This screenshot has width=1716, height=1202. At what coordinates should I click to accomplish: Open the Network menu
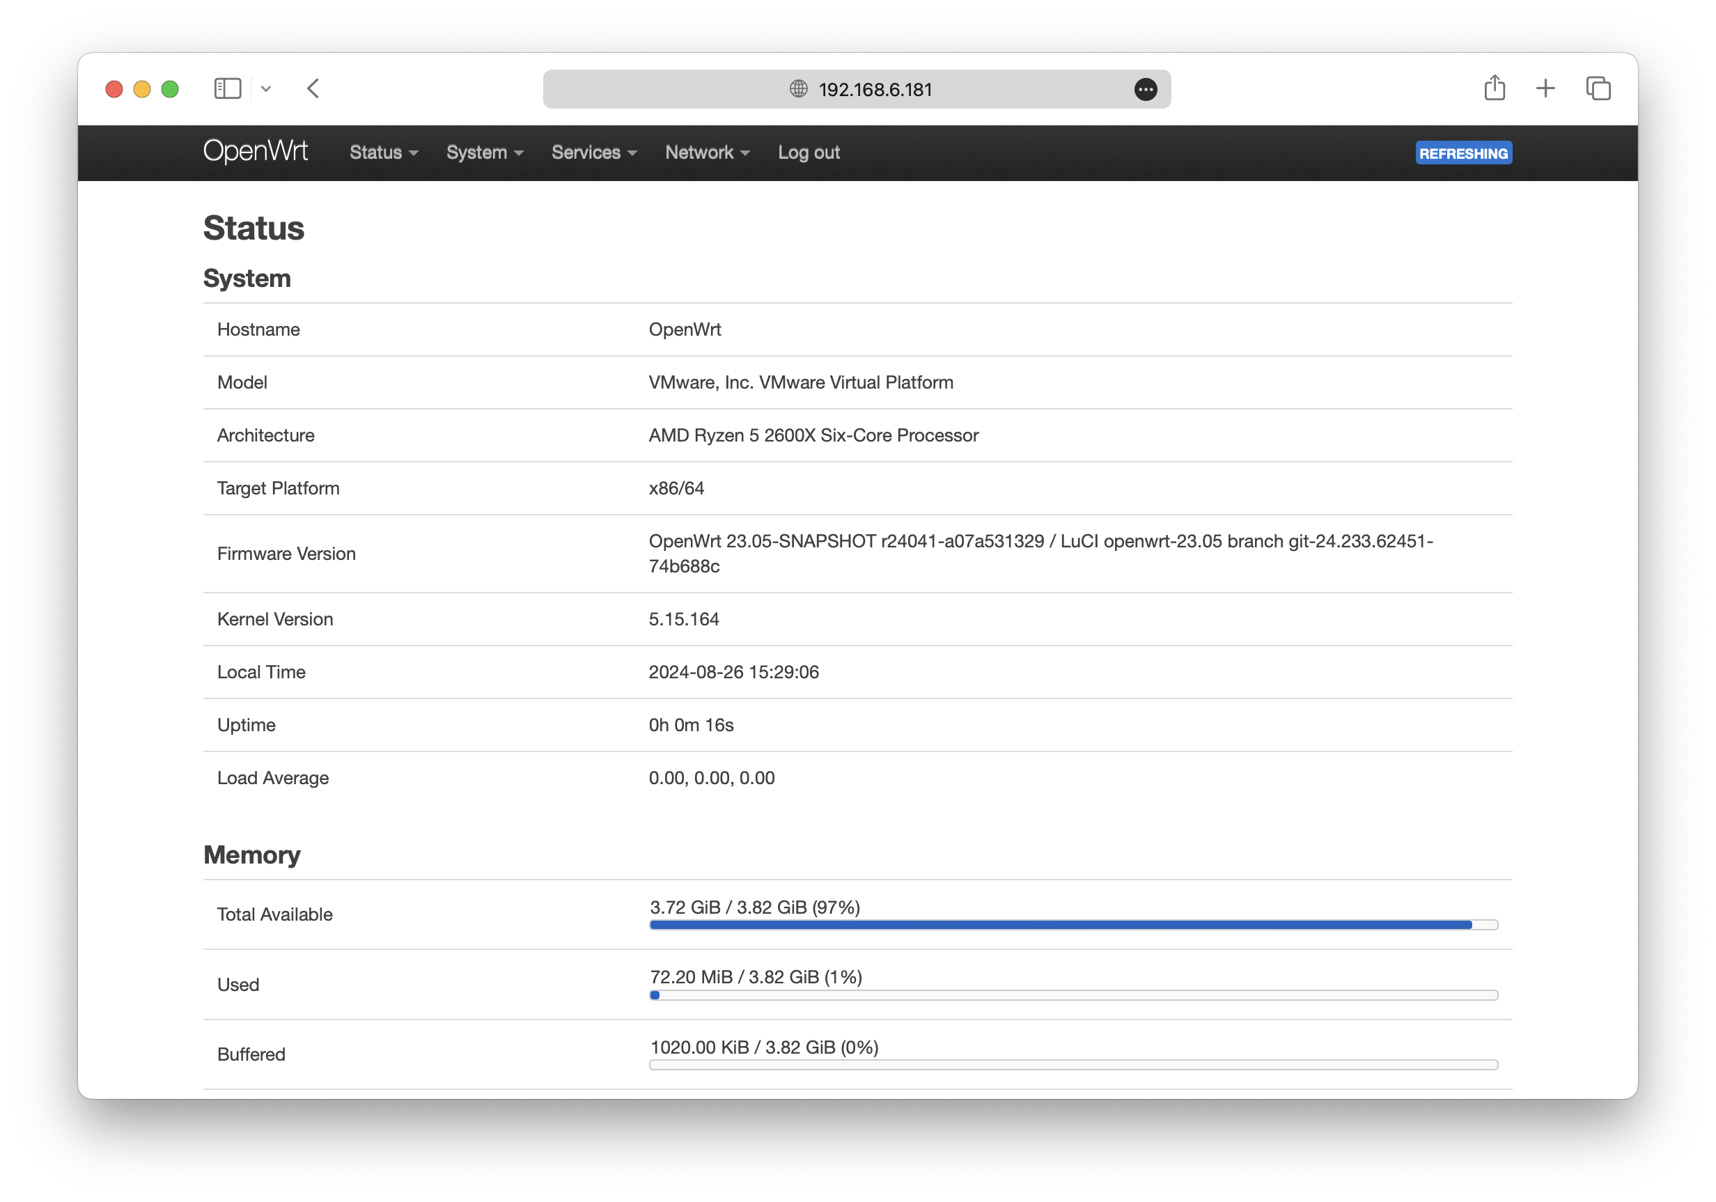(x=707, y=153)
